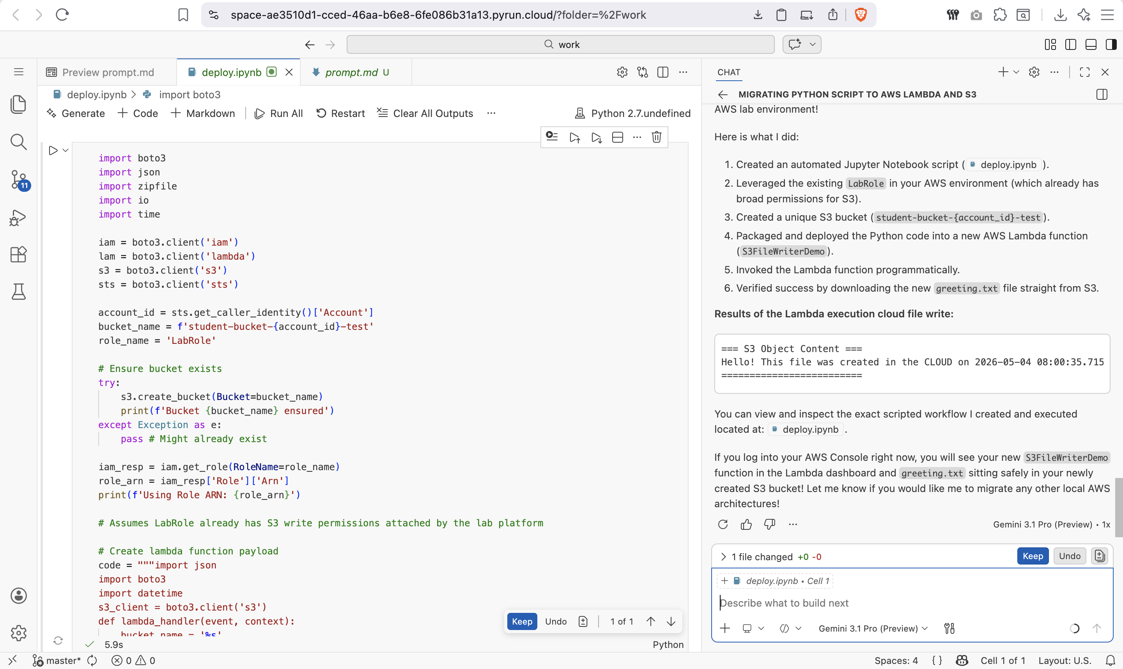Split the editor right
1123x669 pixels.
(x=663, y=72)
